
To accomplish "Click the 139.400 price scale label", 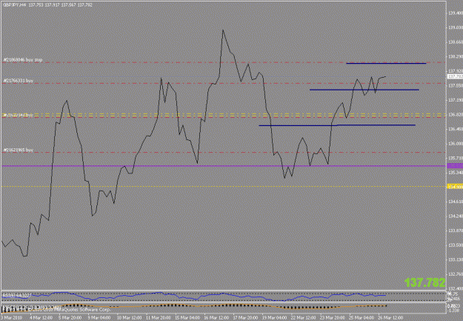I will click(456, 13).
